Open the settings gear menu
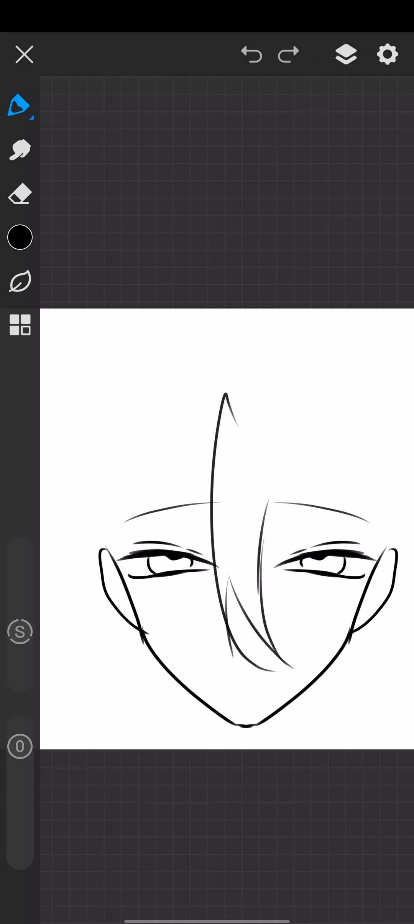The width and height of the screenshot is (414, 924). (x=387, y=54)
